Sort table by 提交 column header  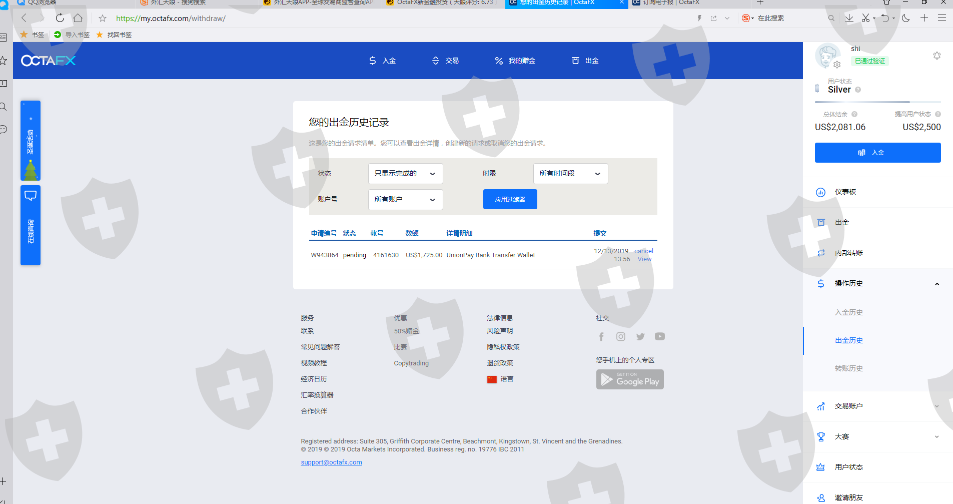tap(600, 233)
